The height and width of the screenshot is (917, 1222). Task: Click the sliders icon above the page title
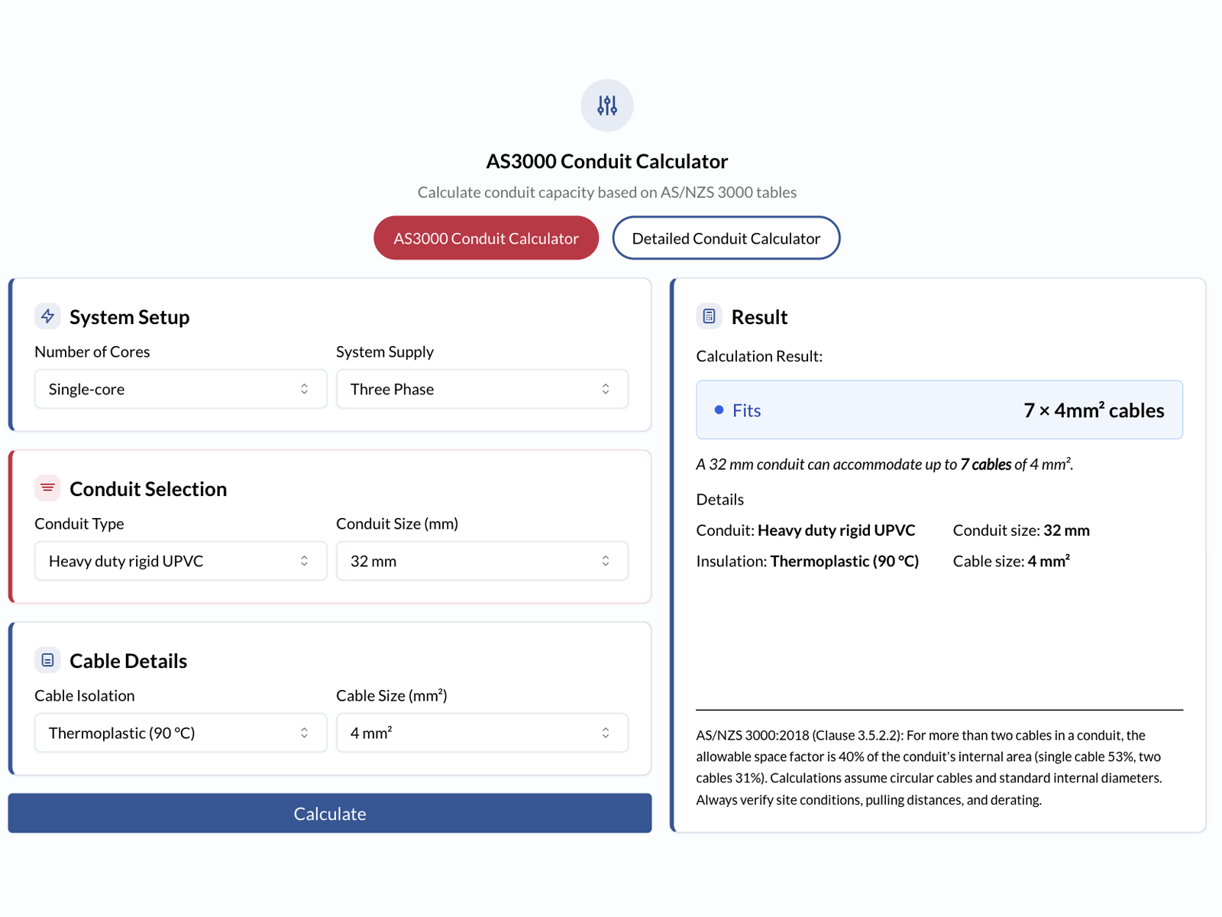click(606, 105)
